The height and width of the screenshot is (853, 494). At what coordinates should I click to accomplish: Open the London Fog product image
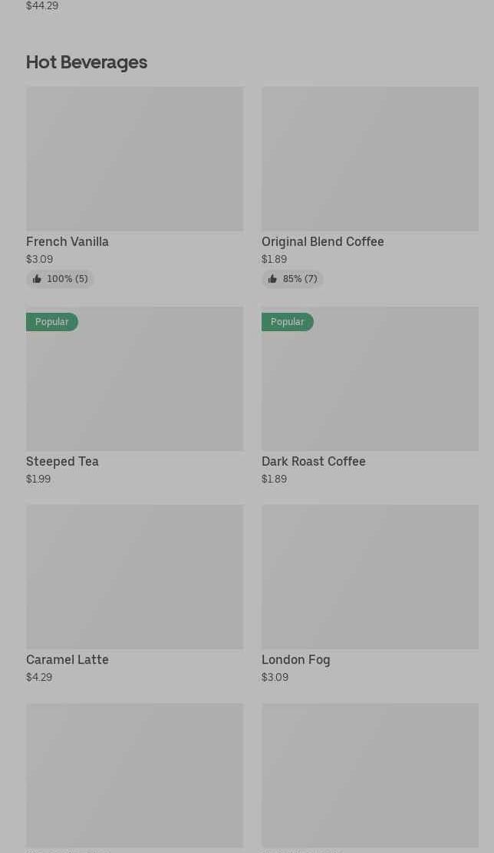(x=370, y=576)
